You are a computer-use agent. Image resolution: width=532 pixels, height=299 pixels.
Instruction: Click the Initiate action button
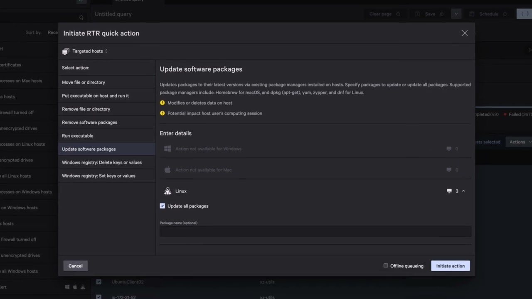click(x=451, y=266)
